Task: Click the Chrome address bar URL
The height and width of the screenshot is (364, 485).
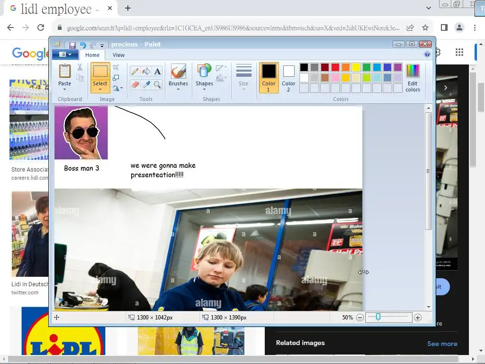Action: pos(233,28)
